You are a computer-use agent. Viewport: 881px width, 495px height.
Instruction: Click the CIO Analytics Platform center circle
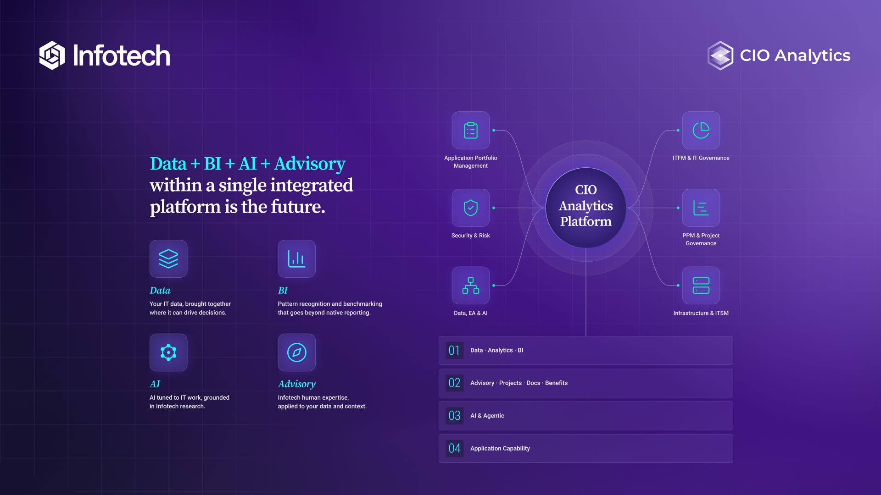(586, 208)
